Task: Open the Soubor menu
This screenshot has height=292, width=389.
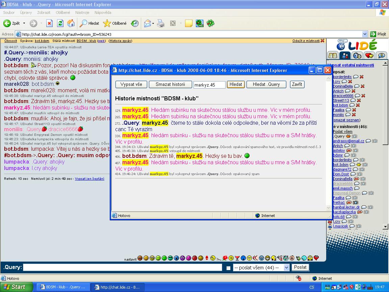Action: pyautogui.click(x=9, y=13)
